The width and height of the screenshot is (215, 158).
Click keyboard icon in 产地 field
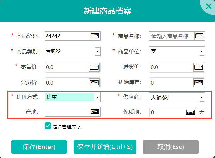coord(95,112)
